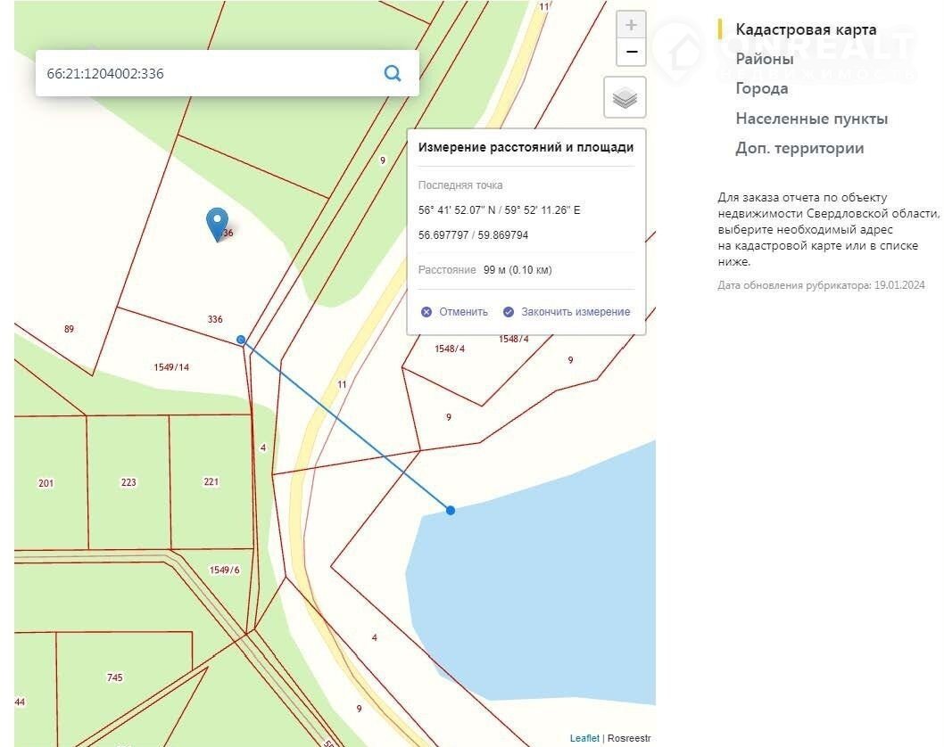Click the search magnifier icon
Screen dimensions: 944x747
(x=392, y=73)
